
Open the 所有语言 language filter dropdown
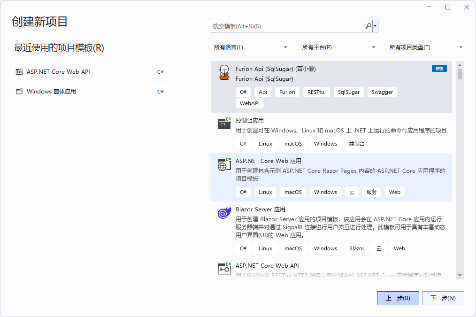pos(251,47)
